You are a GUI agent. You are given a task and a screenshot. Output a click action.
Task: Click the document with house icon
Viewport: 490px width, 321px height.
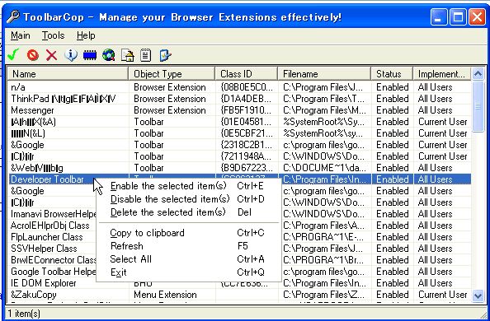128,55
